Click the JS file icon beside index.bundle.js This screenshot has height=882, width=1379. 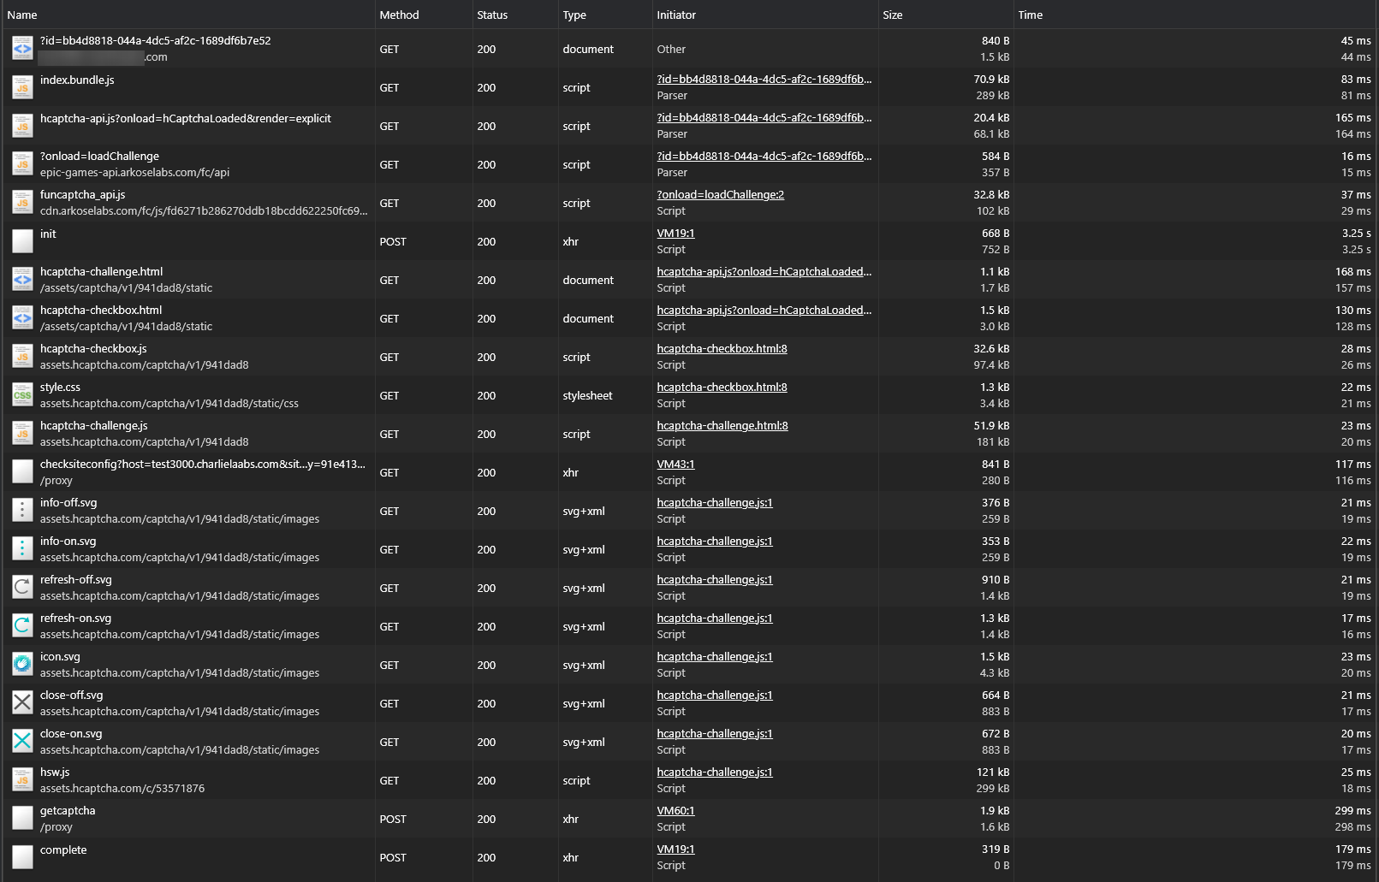(22, 86)
